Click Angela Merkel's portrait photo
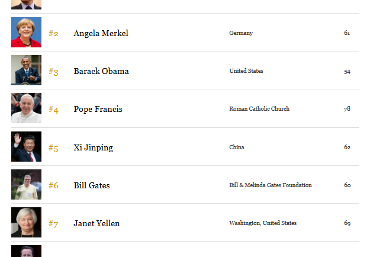 point(26,33)
